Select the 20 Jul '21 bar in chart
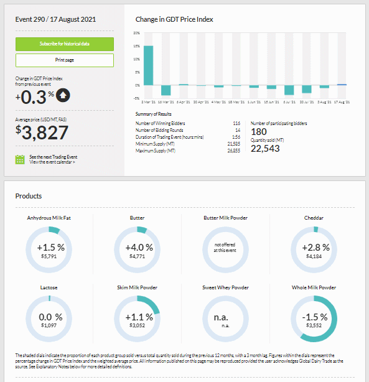The image size is (369, 382). [x=307, y=89]
